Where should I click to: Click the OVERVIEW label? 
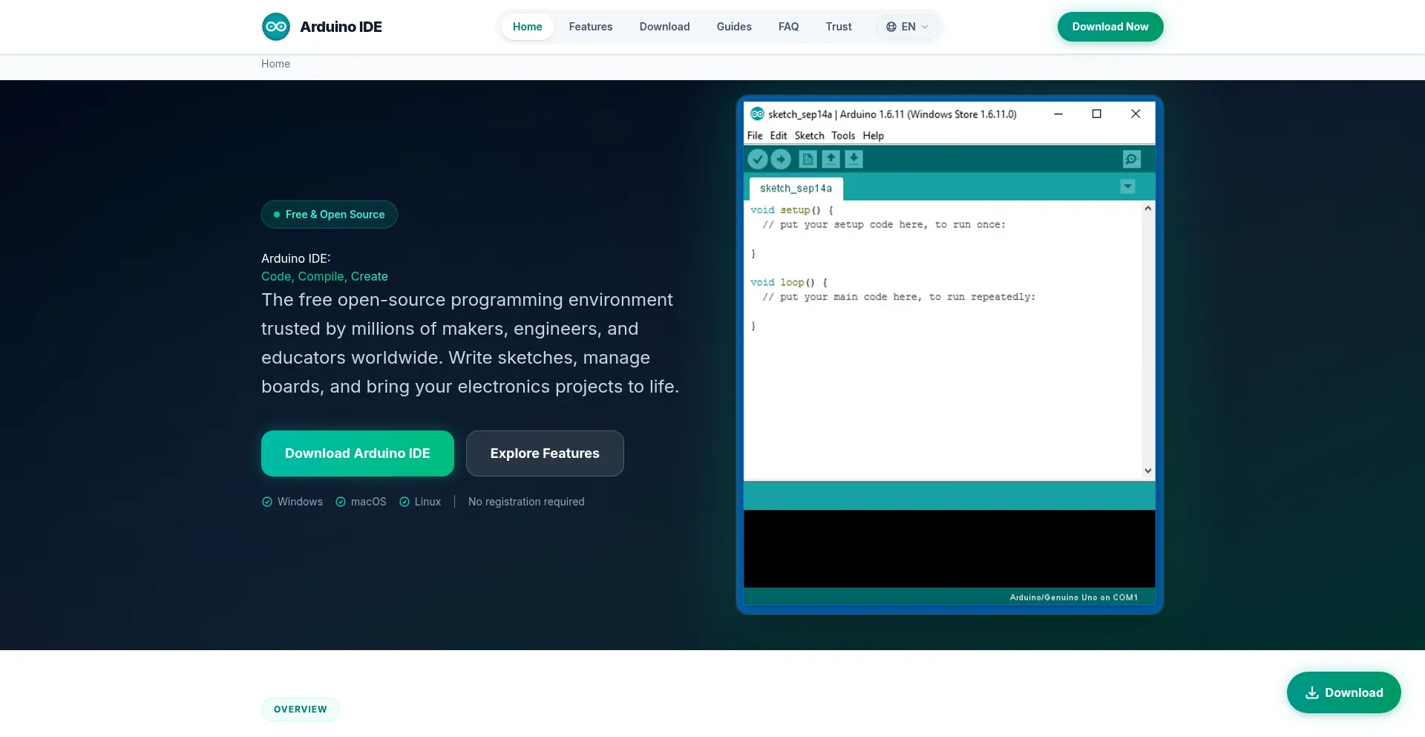301,710
